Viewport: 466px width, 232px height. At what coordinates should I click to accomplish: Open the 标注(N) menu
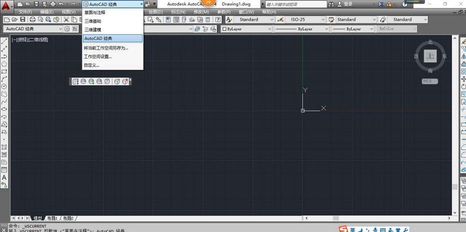click(x=178, y=12)
